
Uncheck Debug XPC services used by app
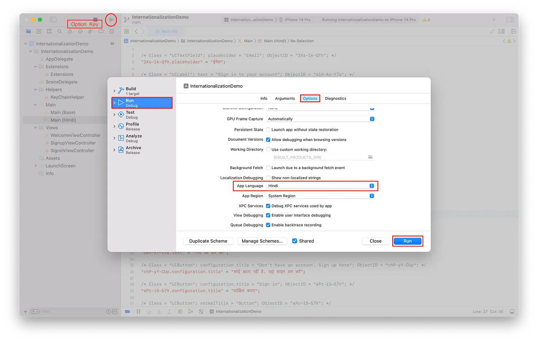coord(268,206)
